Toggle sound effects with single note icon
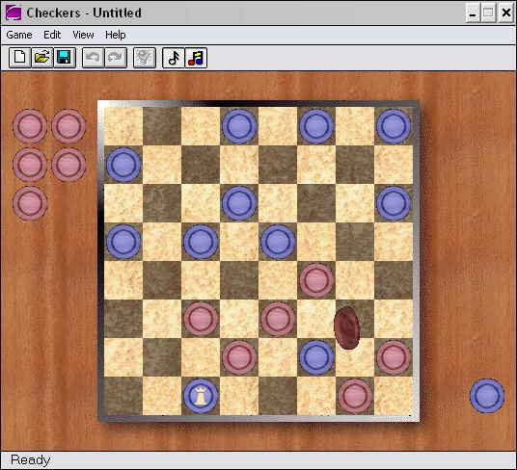The height and width of the screenshot is (470, 517). click(174, 58)
